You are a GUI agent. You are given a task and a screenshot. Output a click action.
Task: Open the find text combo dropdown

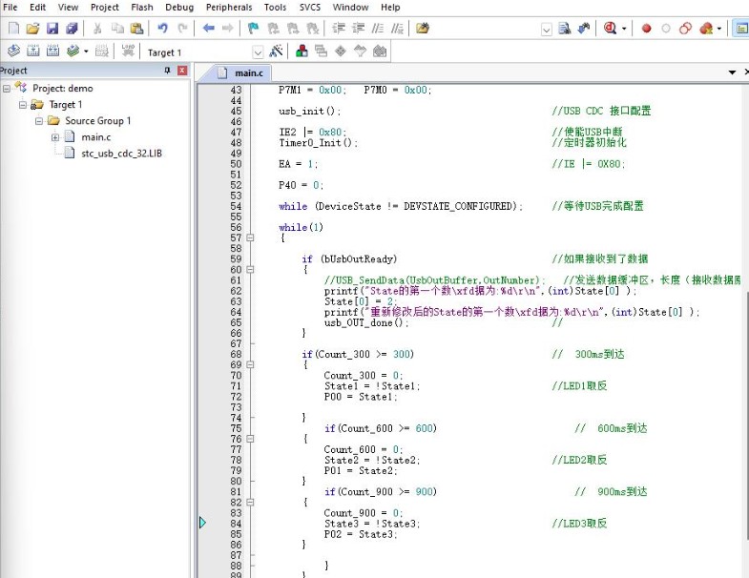click(x=547, y=30)
